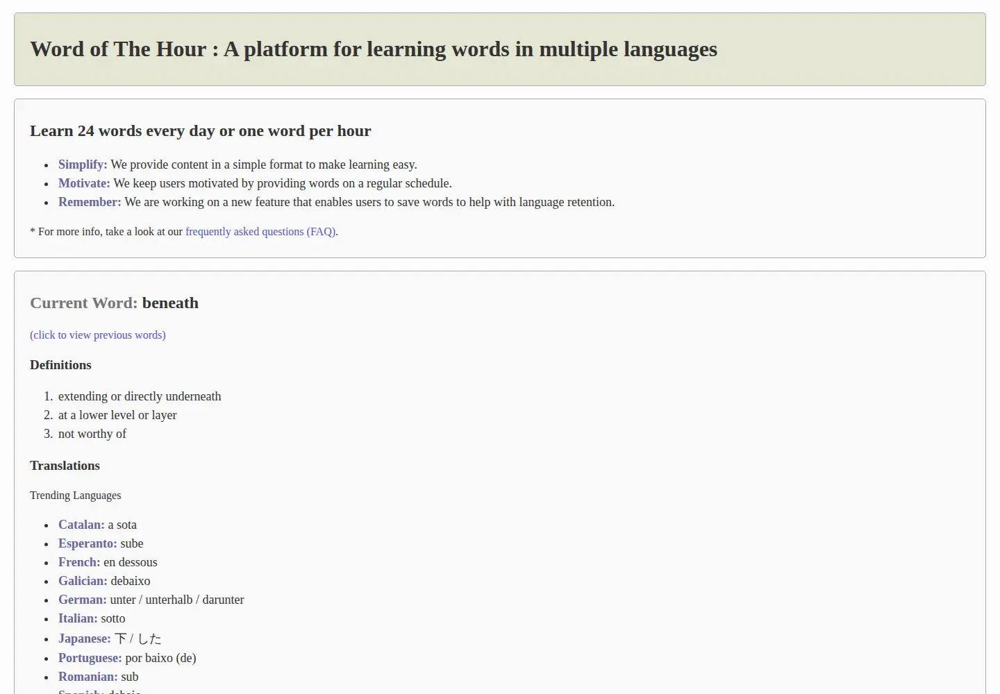Click the Galician translation 'debaixo'

tap(131, 581)
